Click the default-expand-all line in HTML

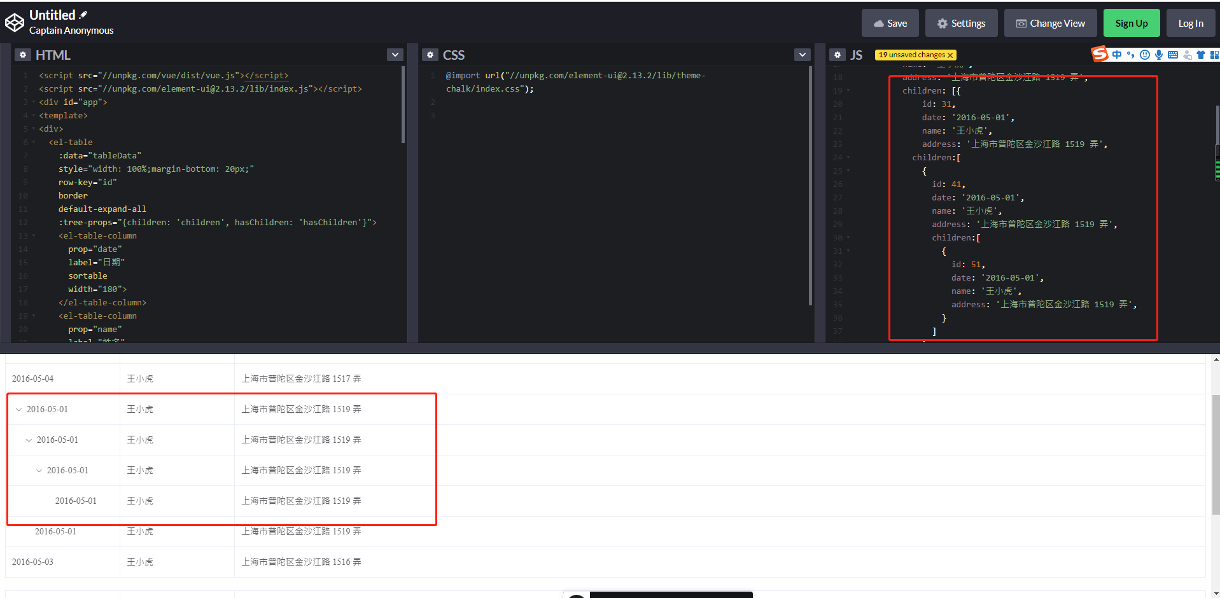point(102,209)
